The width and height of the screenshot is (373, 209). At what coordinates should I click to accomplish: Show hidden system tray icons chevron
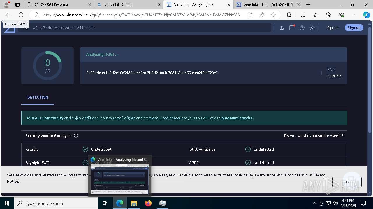tap(314, 203)
